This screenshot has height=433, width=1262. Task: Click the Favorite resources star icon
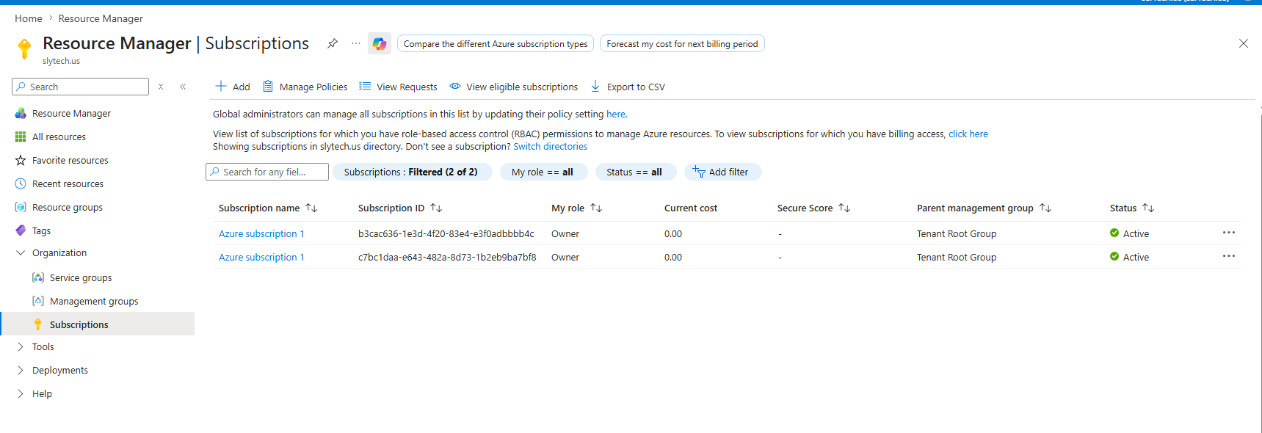pos(21,160)
